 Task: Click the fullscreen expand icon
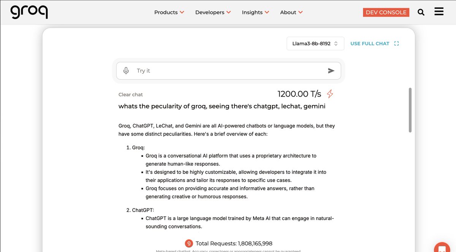[x=396, y=43]
